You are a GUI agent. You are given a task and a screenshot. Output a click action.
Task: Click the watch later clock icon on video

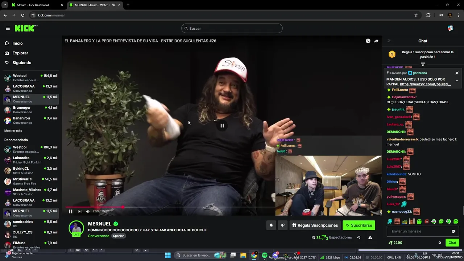tap(368, 41)
